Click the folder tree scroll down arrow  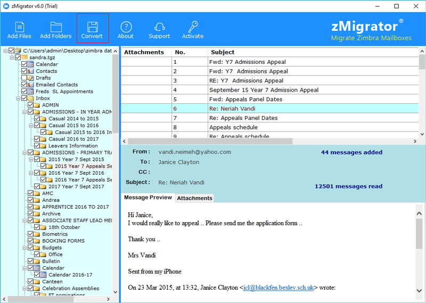click(116, 292)
